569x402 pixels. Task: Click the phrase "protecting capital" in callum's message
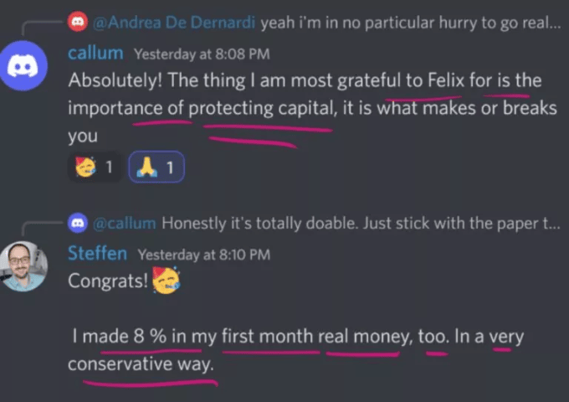259,108
